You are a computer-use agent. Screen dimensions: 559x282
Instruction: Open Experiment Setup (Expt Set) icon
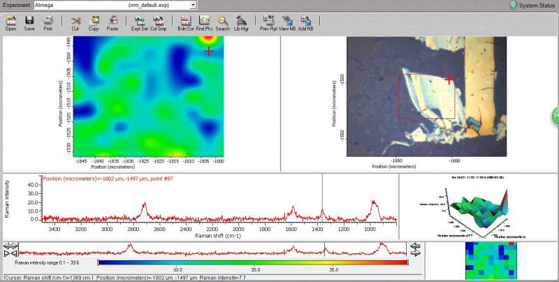[x=139, y=23]
